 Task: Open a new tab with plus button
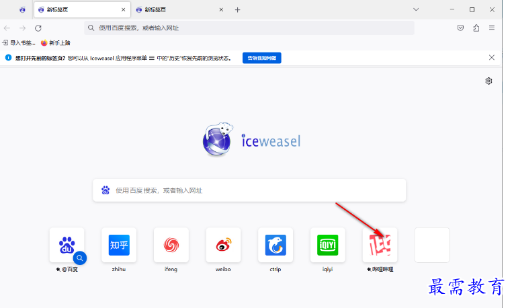[x=237, y=10]
